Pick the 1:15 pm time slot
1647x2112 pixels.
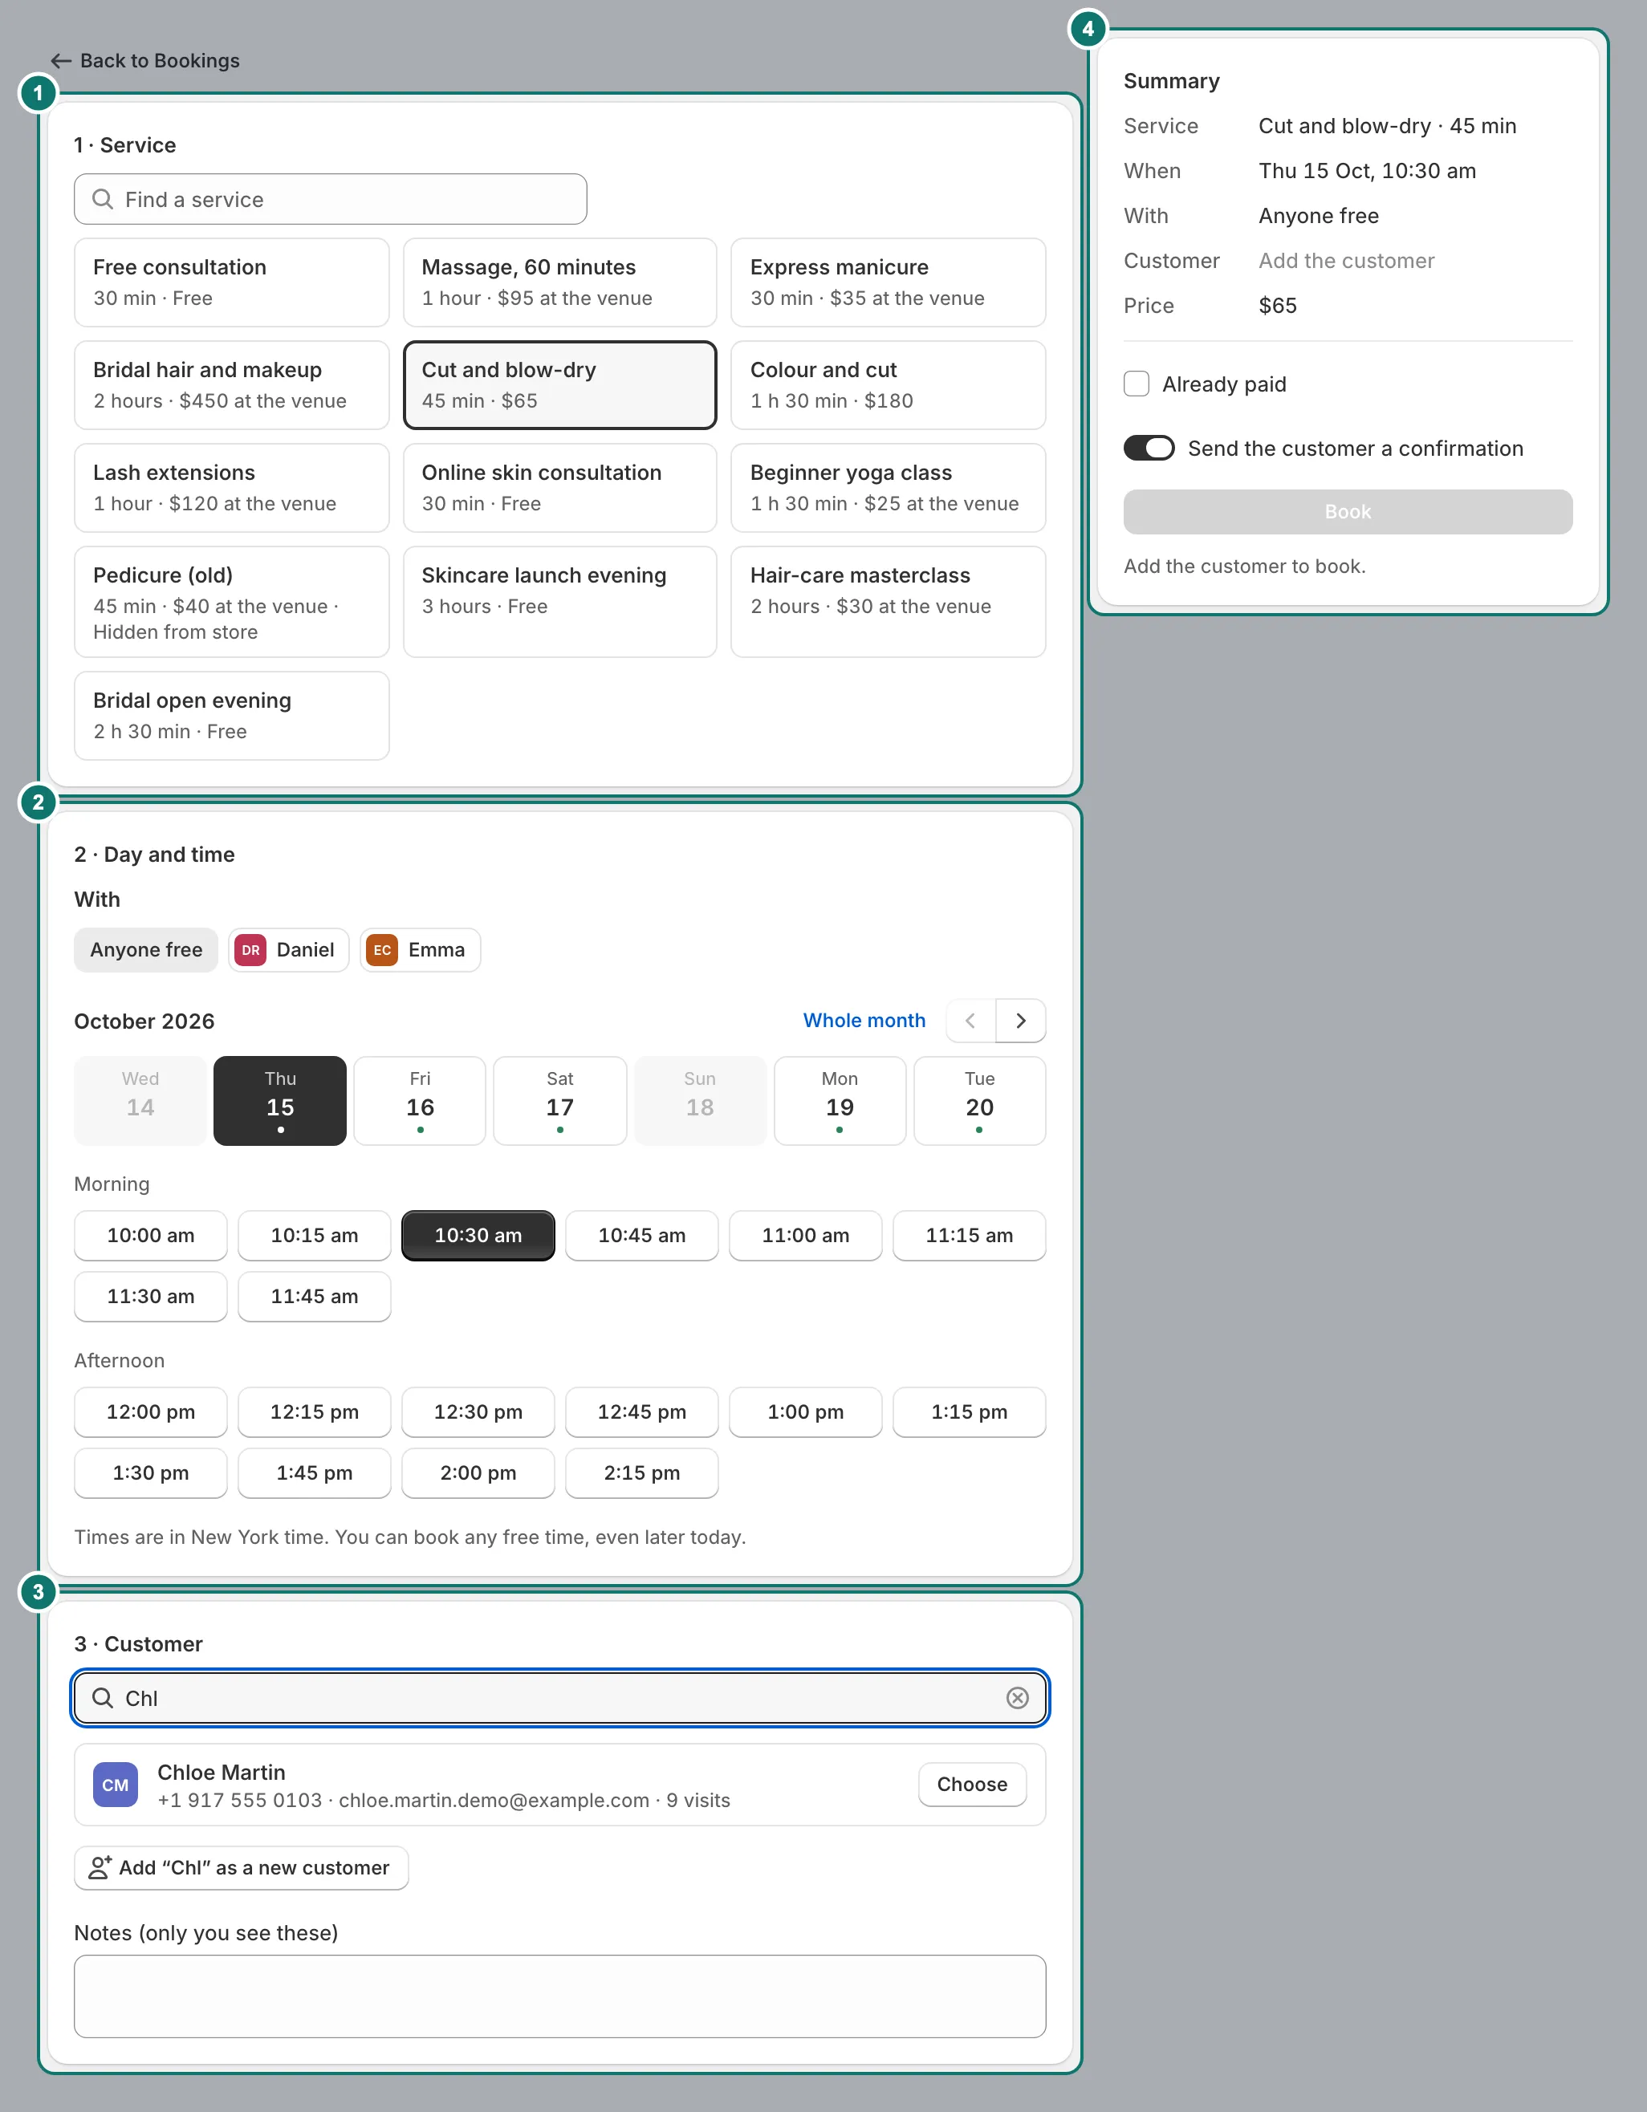[x=969, y=1411]
